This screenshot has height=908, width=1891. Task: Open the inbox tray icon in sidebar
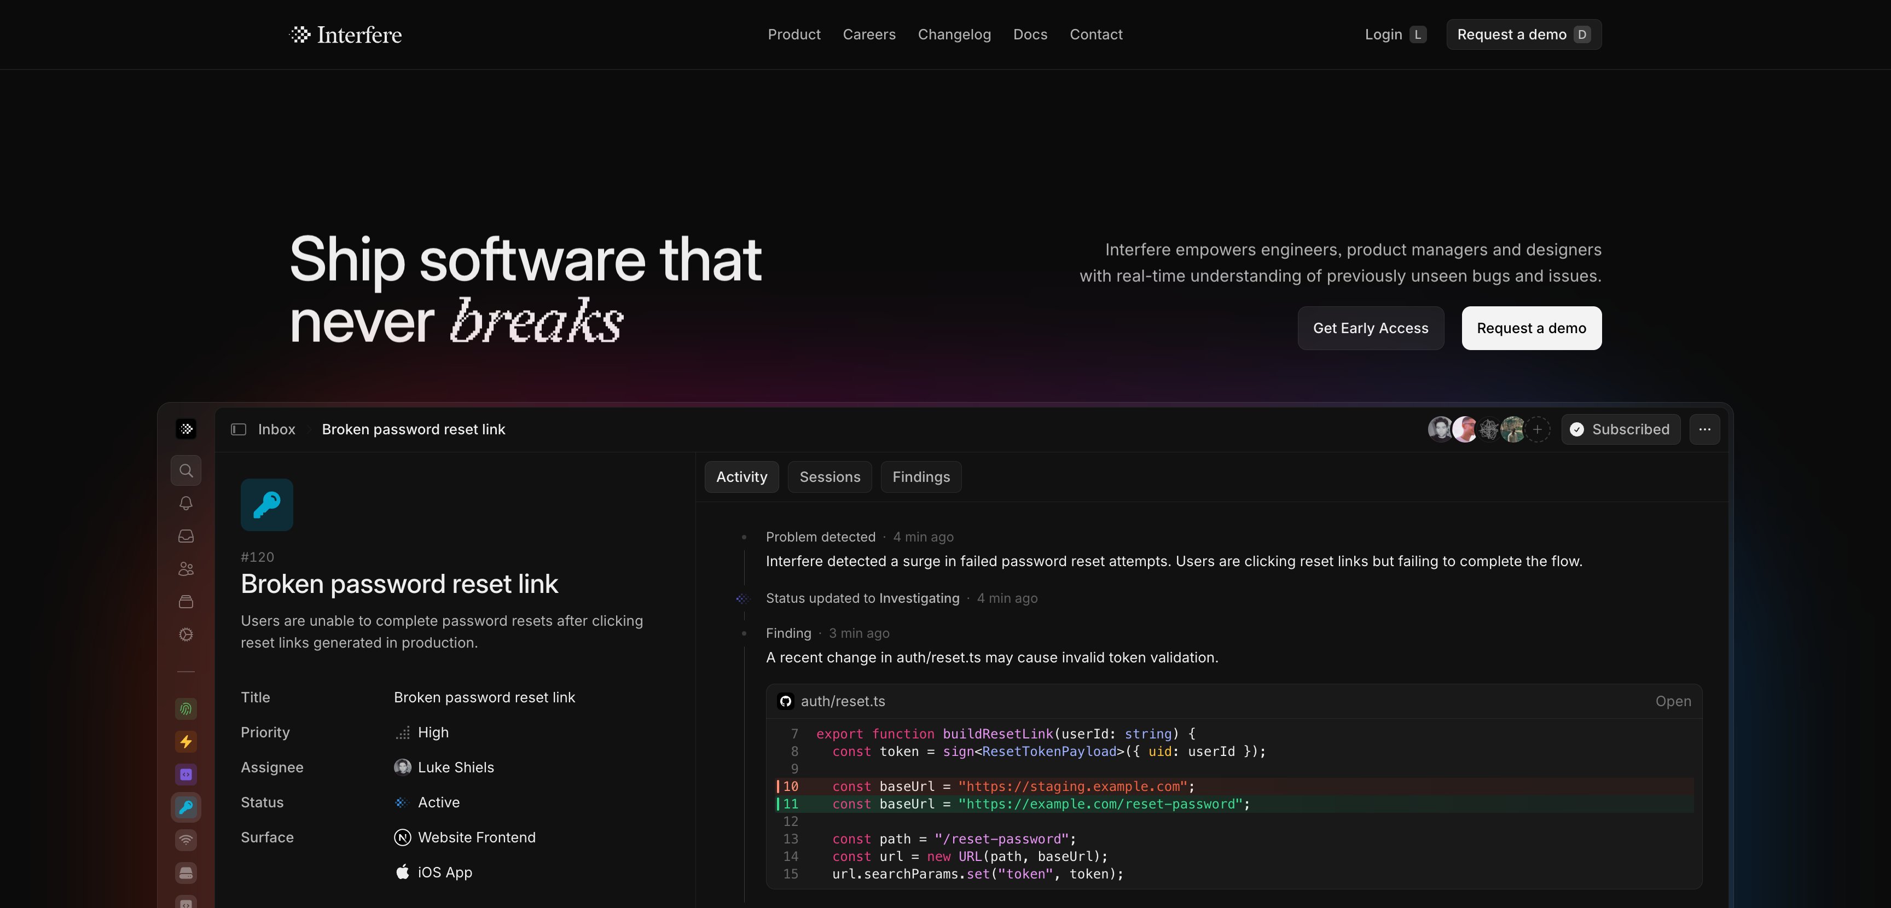(x=187, y=537)
